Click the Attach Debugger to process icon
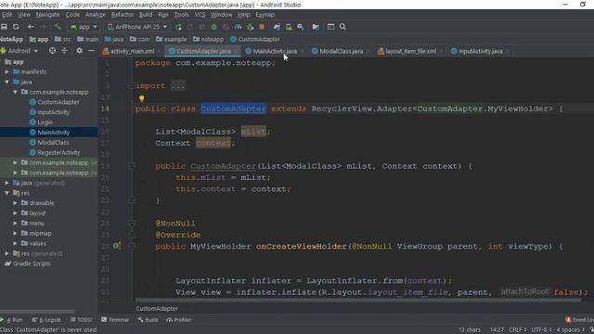594x334 pixels. tap(250, 27)
